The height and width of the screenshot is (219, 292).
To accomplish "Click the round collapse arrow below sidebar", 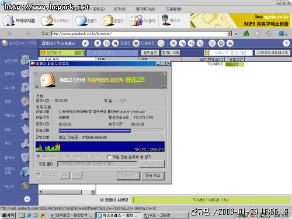I will coord(27,199).
